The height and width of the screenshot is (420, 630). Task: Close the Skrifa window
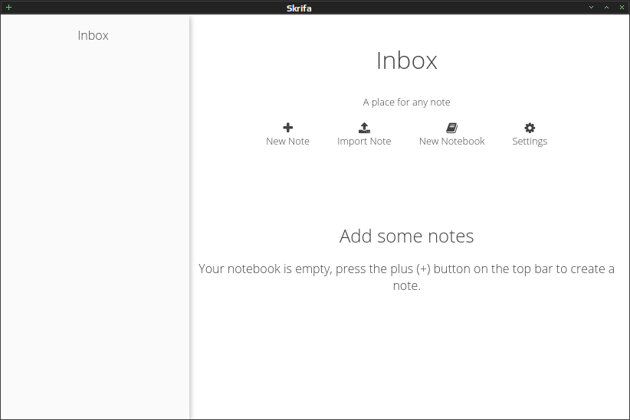(x=622, y=7)
